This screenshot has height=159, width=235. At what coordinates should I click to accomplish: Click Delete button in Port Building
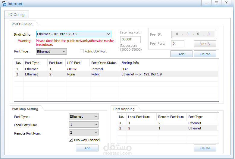(x=205, y=54)
